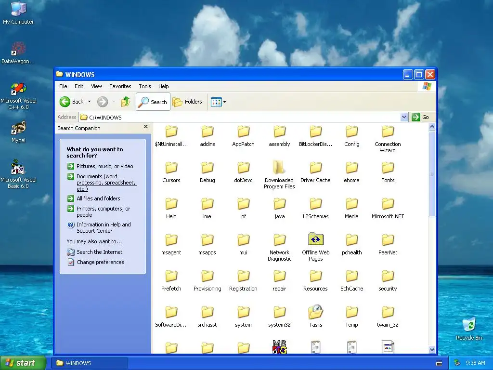
Task: Select the DataWagon desktop shortcut
Action: click(x=18, y=53)
